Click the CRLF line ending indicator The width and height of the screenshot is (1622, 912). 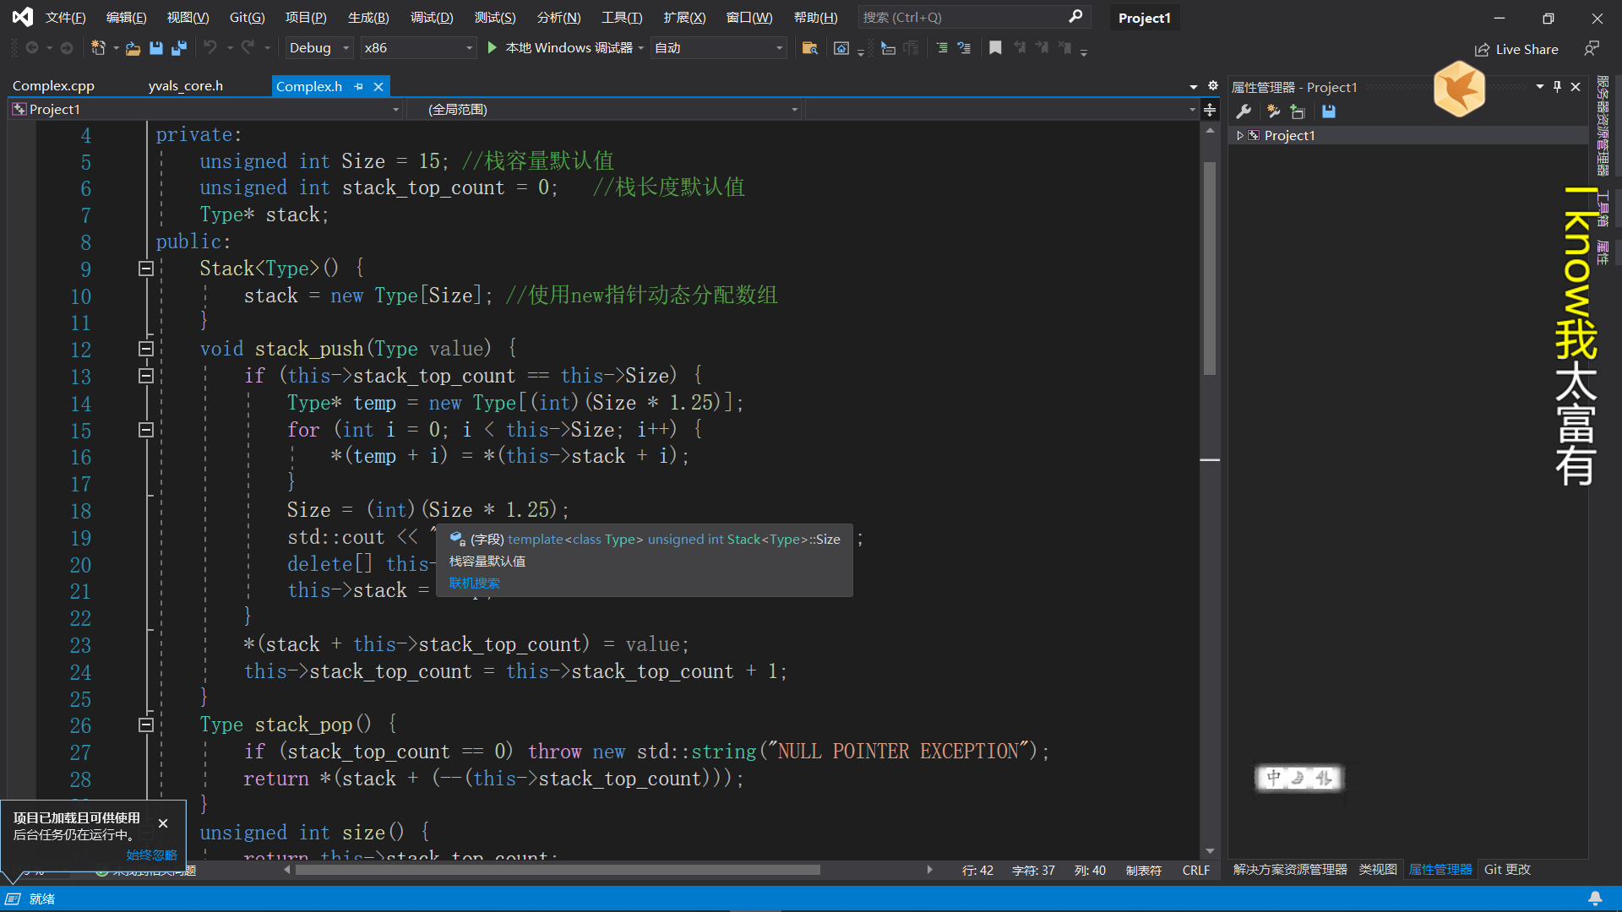tap(1195, 870)
